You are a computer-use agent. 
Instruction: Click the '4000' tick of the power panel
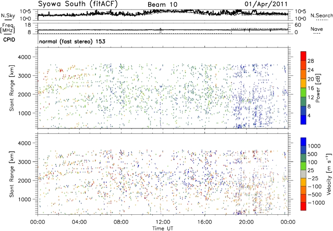pyautogui.click(x=25, y=57)
